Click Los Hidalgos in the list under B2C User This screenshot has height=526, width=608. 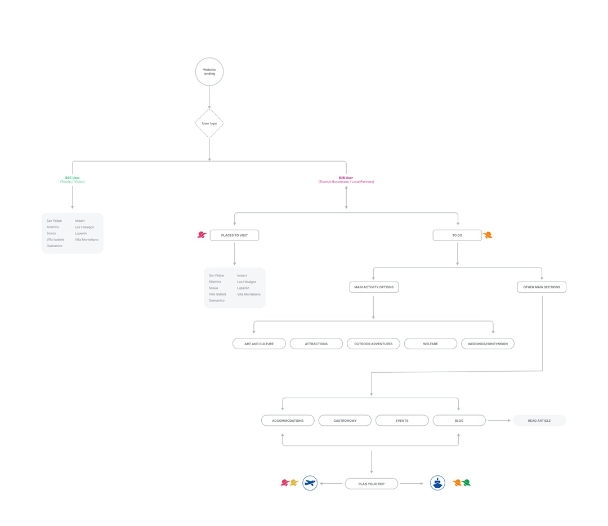tap(84, 227)
